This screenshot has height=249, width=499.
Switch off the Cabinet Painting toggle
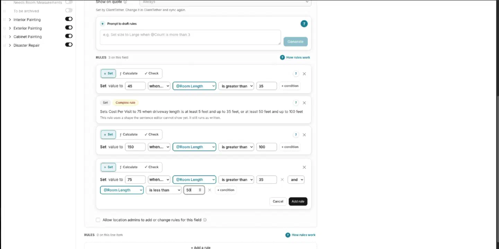[69, 36]
